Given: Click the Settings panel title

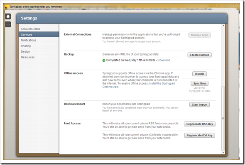Looking at the screenshot, I should tap(29, 18).
